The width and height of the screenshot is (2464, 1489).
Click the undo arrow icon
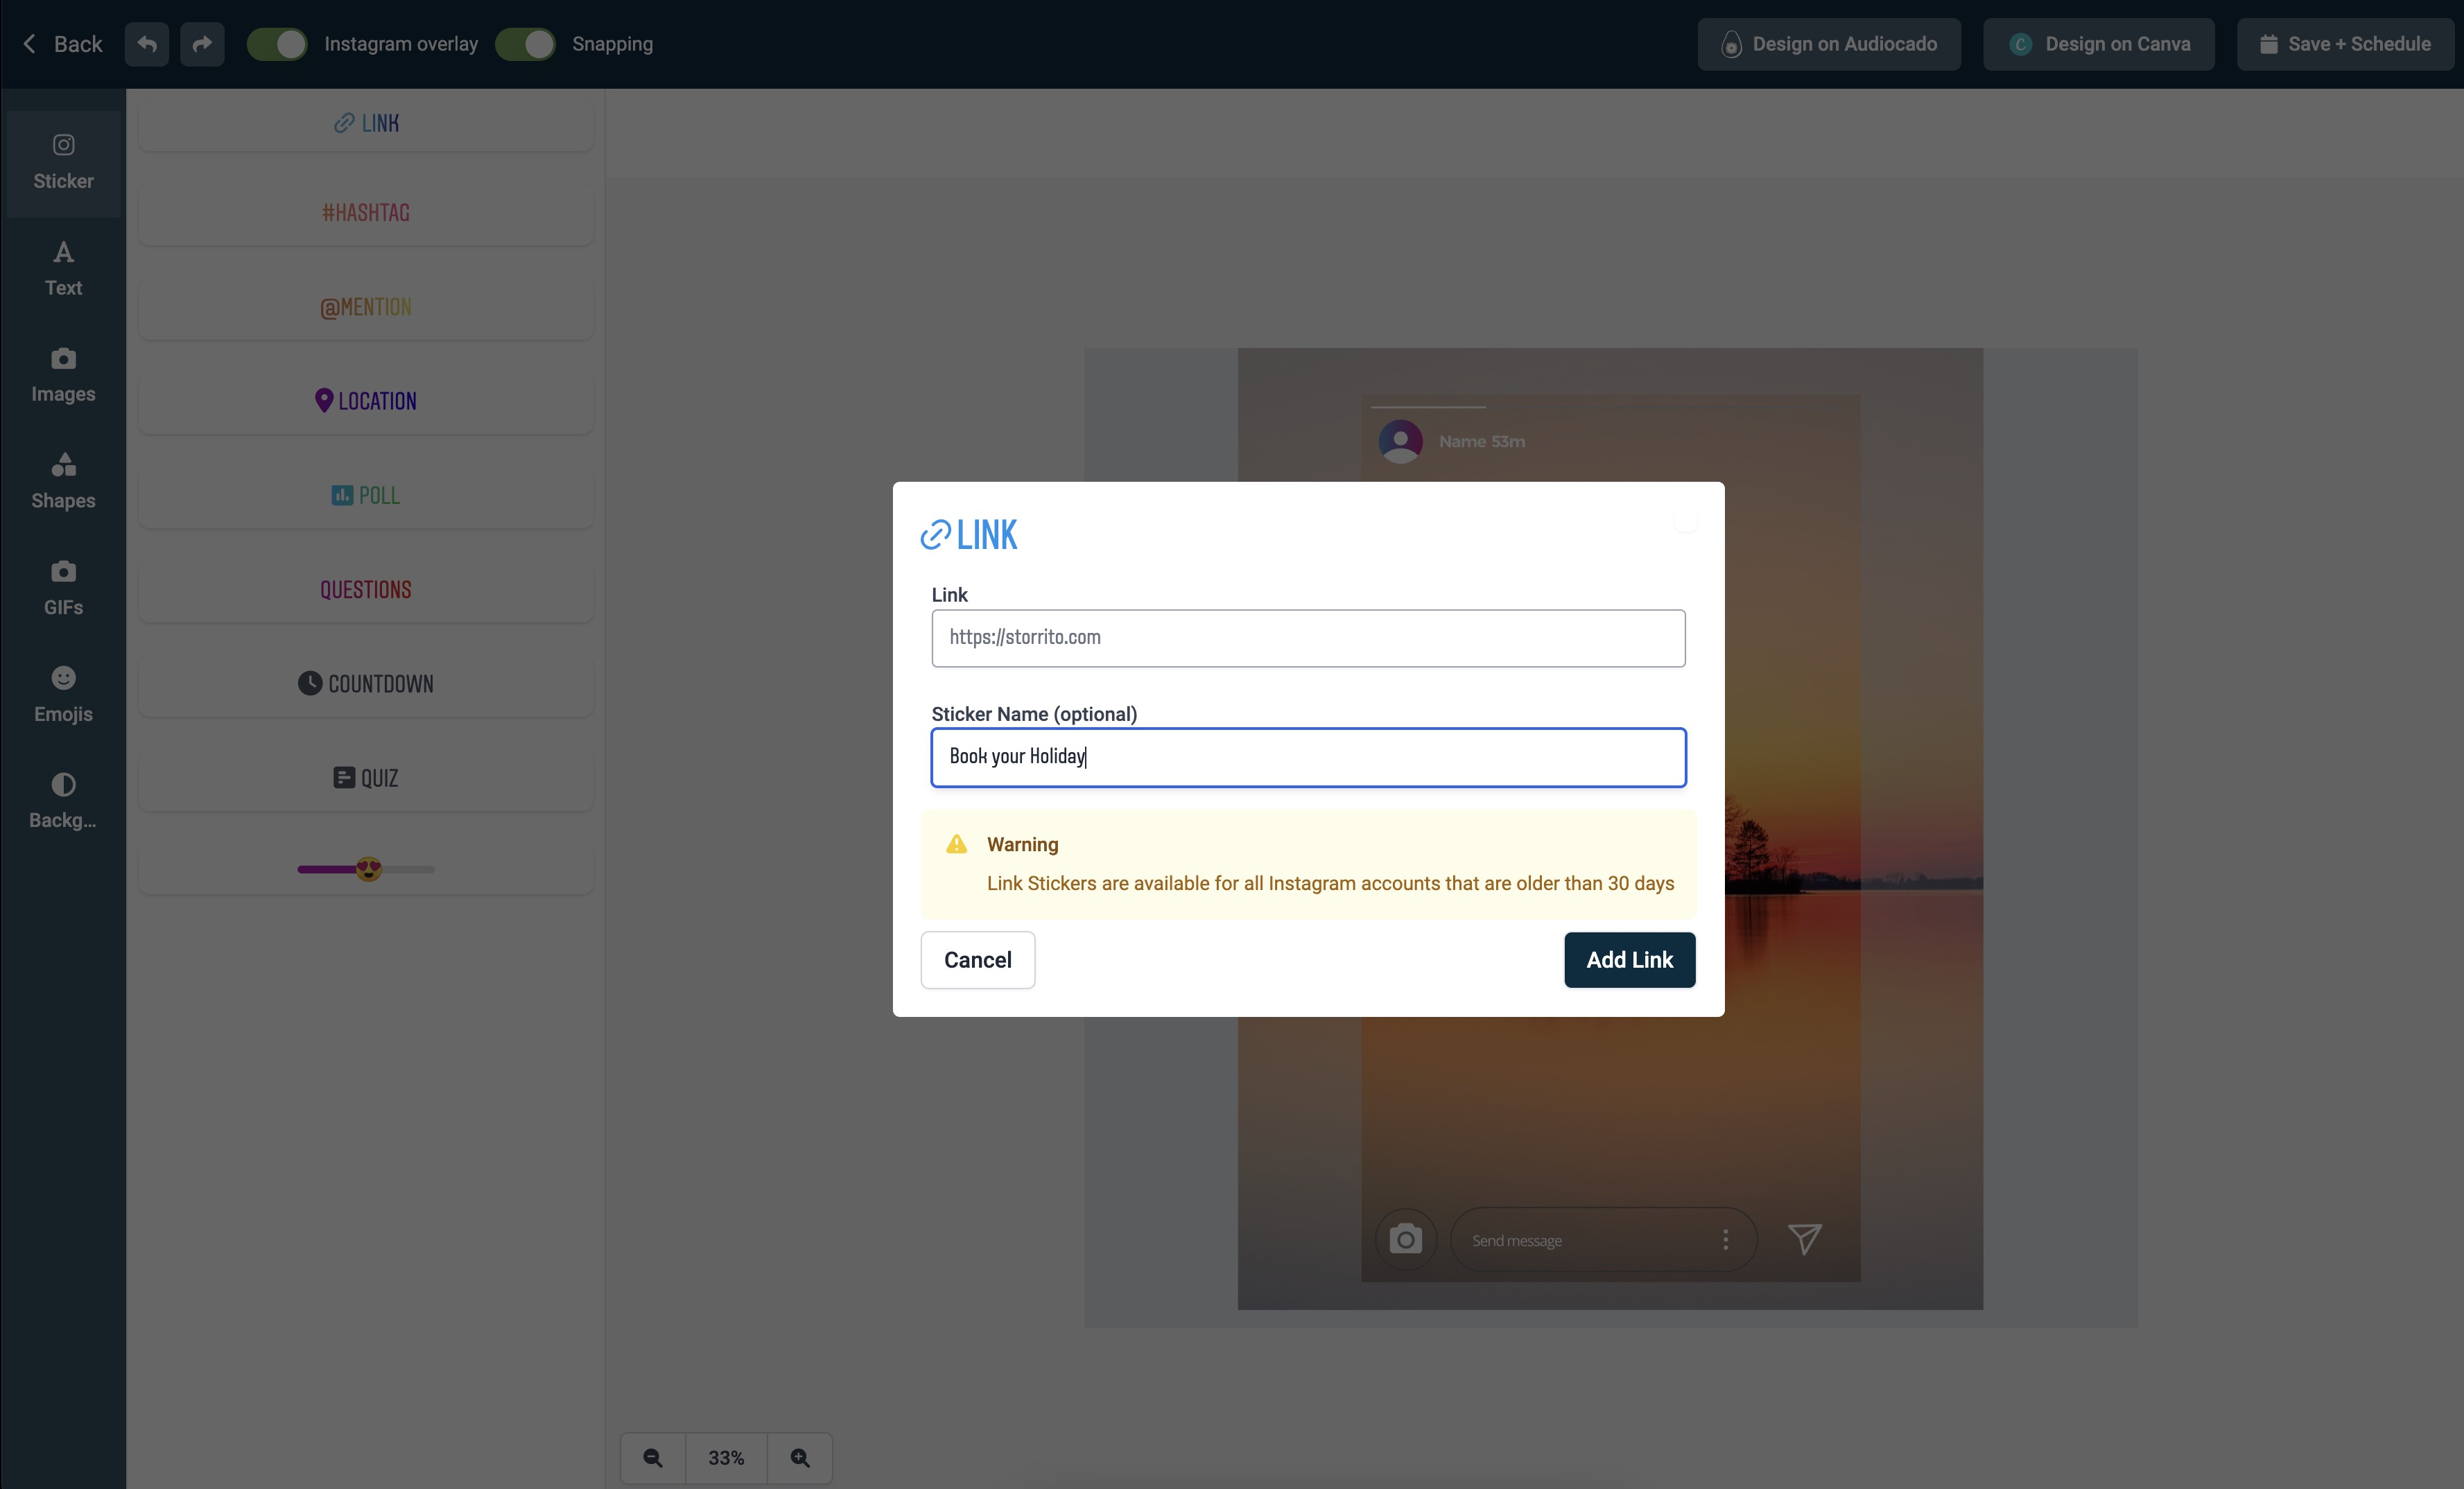tap(146, 44)
